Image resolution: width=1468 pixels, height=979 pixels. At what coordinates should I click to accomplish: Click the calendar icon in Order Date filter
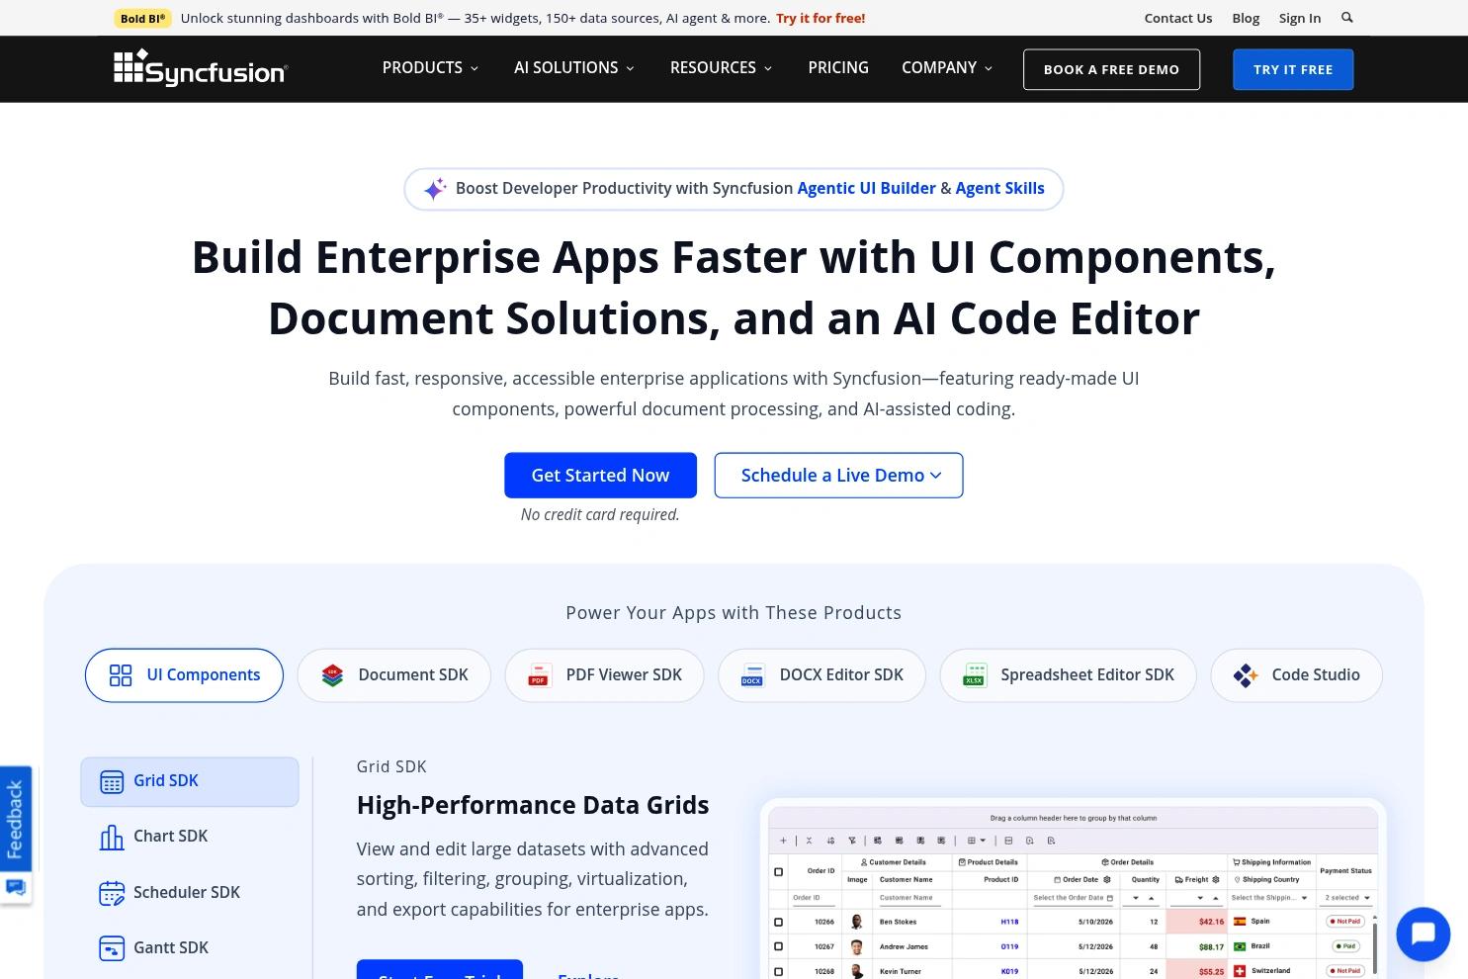tap(1110, 898)
